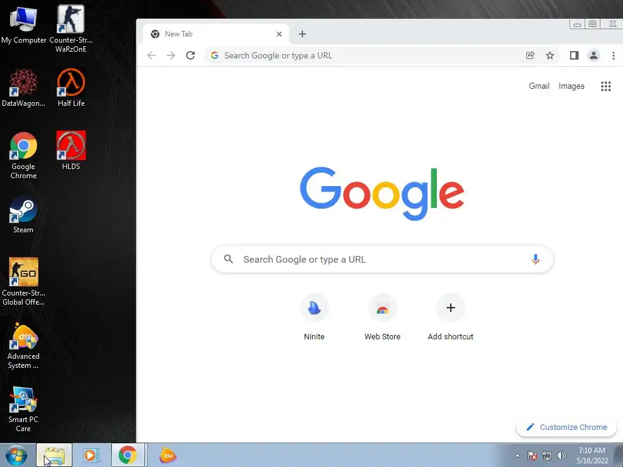Open Windows Explorer from the taskbar
The width and height of the screenshot is (623, 467).
click(x=54, y=455)
